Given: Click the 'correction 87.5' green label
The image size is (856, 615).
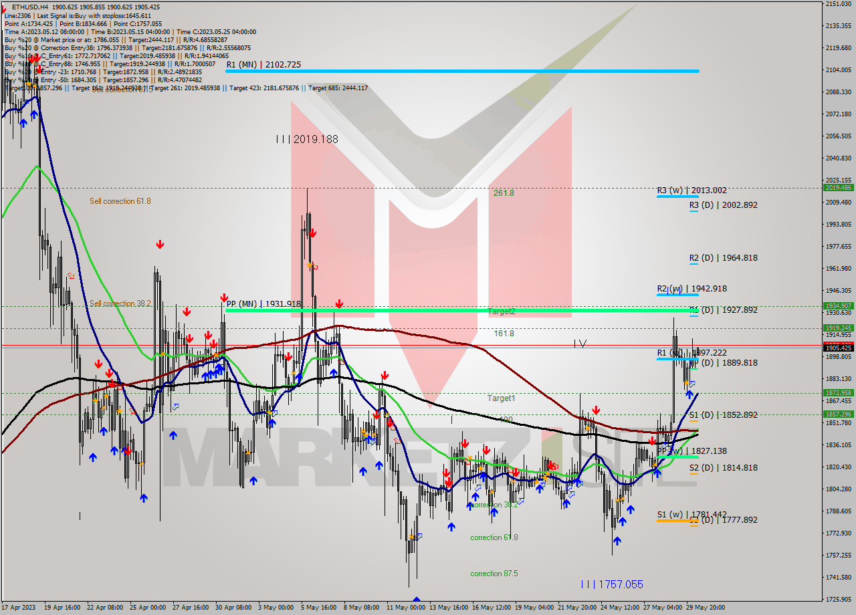Looking at the screenshot, I should 494,574.
